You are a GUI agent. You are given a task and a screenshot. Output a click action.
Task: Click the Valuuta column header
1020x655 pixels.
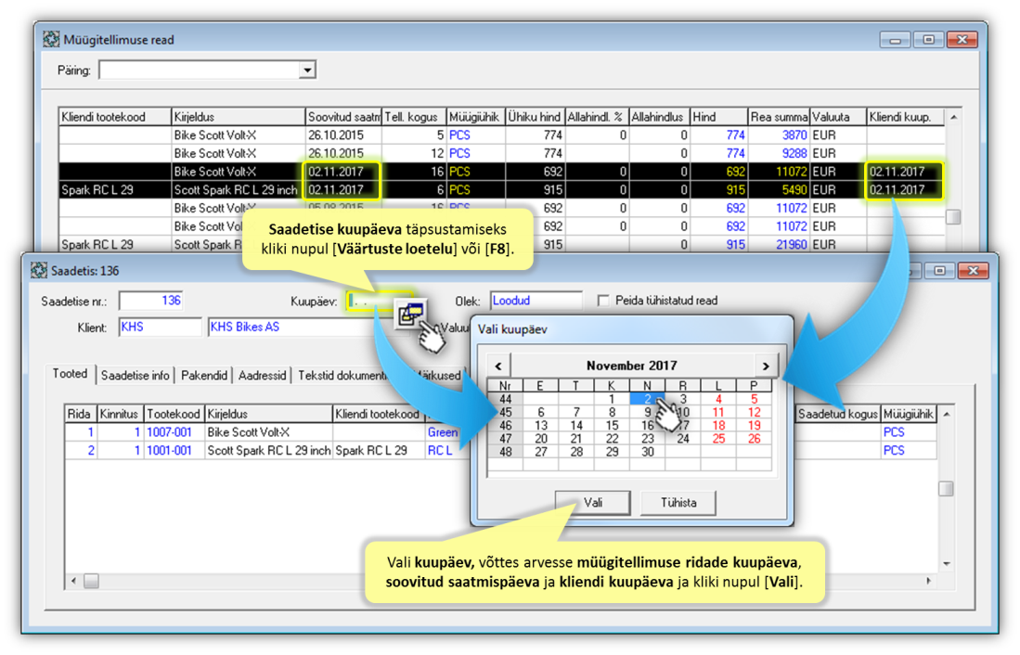(x=838, y=117)
